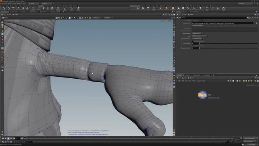Open the Auto Update dropdown at bottom right
This screenshot has height=146, width=259.
[x=252, y=144]
